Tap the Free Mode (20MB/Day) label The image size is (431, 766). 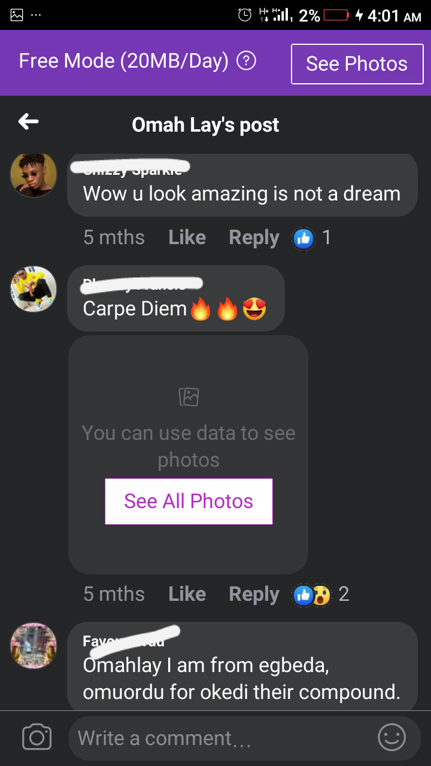coord(124,61)
